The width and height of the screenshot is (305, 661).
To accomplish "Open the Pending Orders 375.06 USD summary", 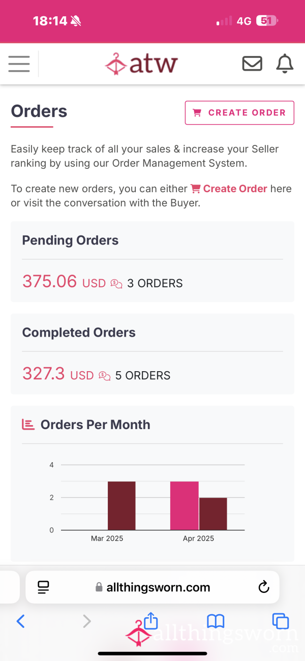I will 152,261.
